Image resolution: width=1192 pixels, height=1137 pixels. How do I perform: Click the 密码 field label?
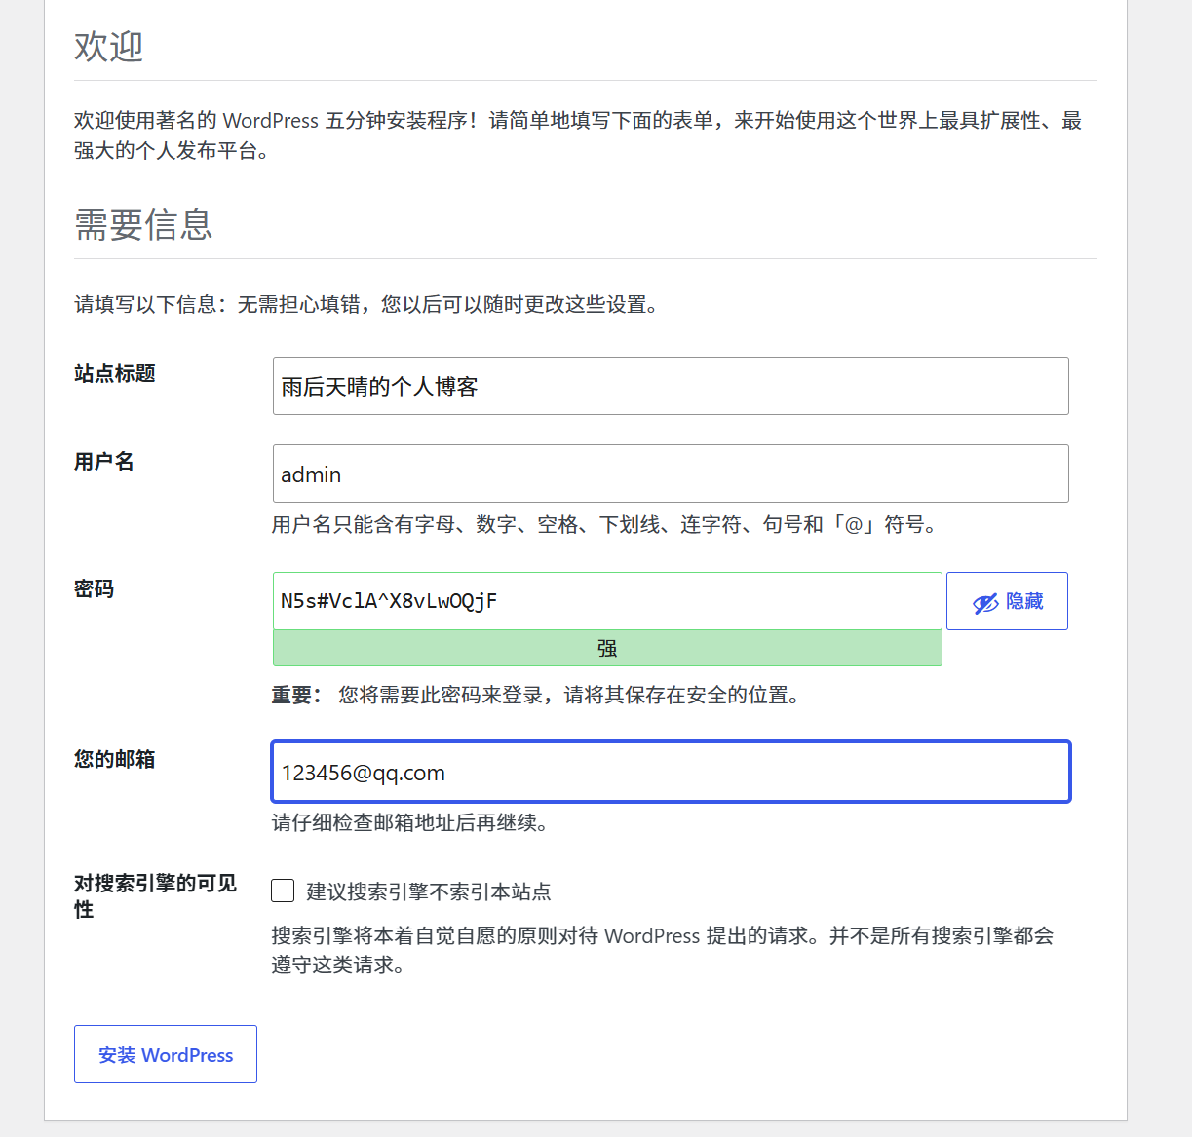tap(95, 588)
